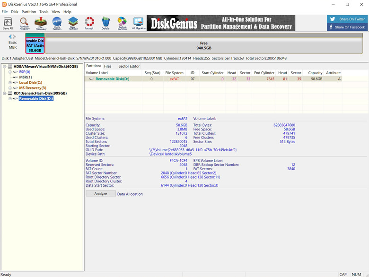The image size is (369, 277).
Task: Click the Attribute column header
Action: click(333, 73)
